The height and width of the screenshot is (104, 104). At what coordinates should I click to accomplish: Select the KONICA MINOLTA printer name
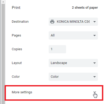click(x=73, y=22)
